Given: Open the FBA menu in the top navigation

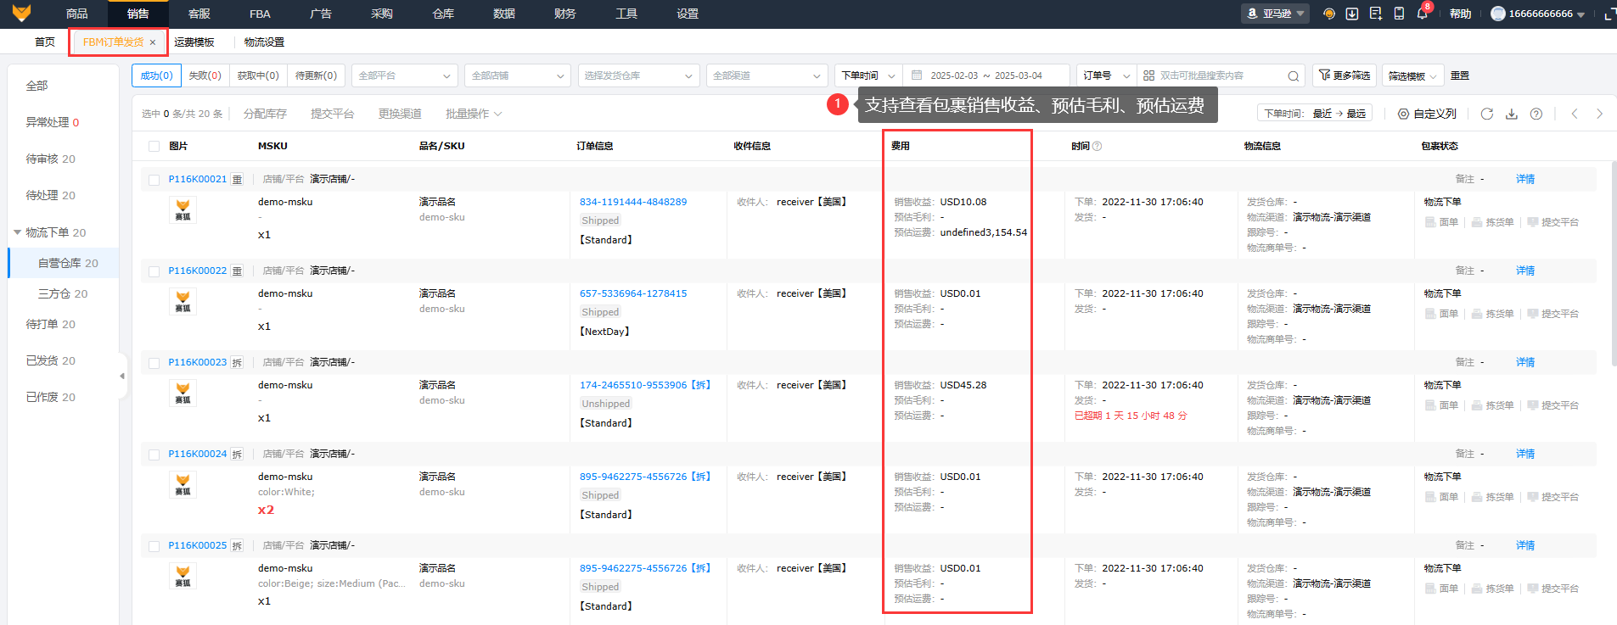Looking at the screenshot, I should [260, 14].
